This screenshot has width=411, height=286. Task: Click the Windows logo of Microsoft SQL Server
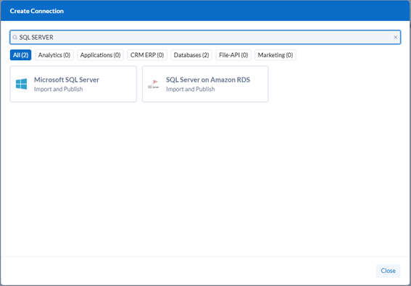21,84
